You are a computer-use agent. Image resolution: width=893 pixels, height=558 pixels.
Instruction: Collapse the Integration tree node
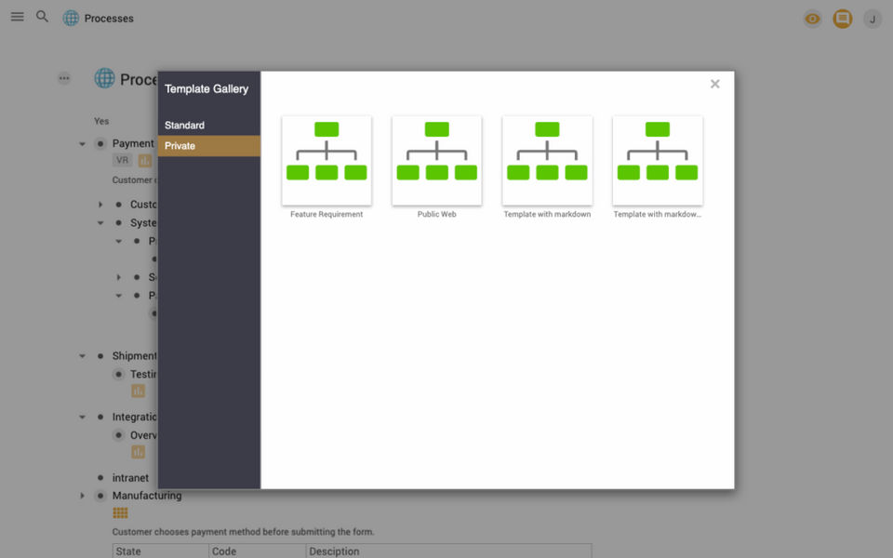[x=82, y=418]
